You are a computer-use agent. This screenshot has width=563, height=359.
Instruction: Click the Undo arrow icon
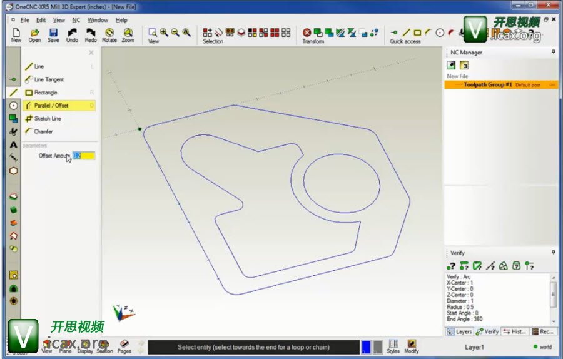(72, 33)
